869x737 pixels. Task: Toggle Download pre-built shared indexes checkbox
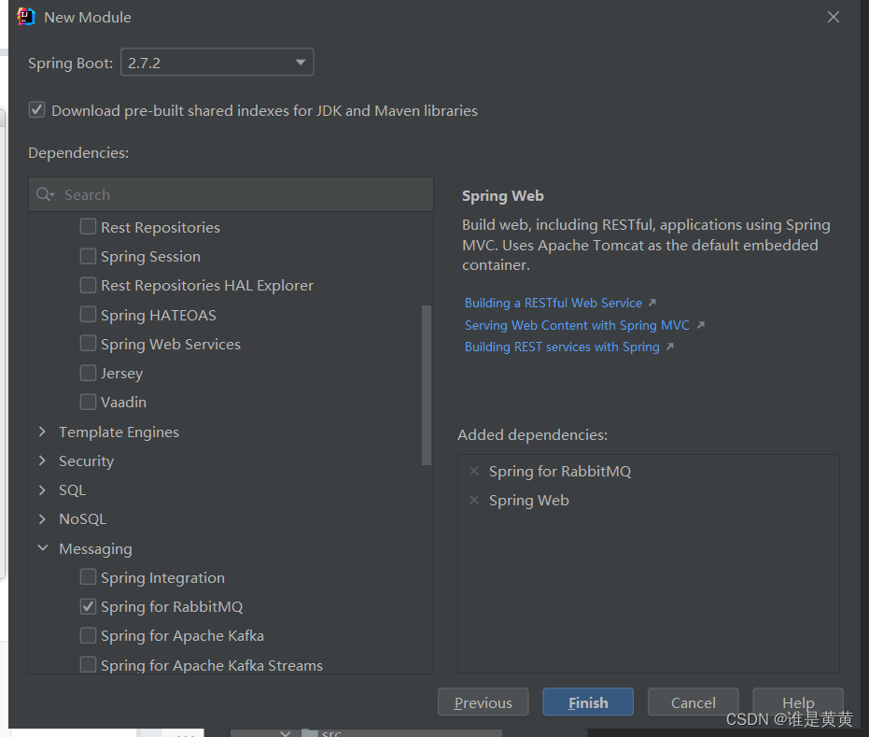(36, 110)
